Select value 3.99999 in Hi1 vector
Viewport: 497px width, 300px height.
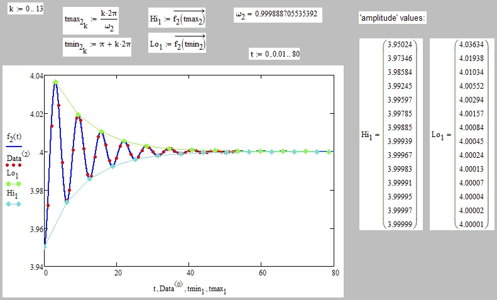(400, 224)
